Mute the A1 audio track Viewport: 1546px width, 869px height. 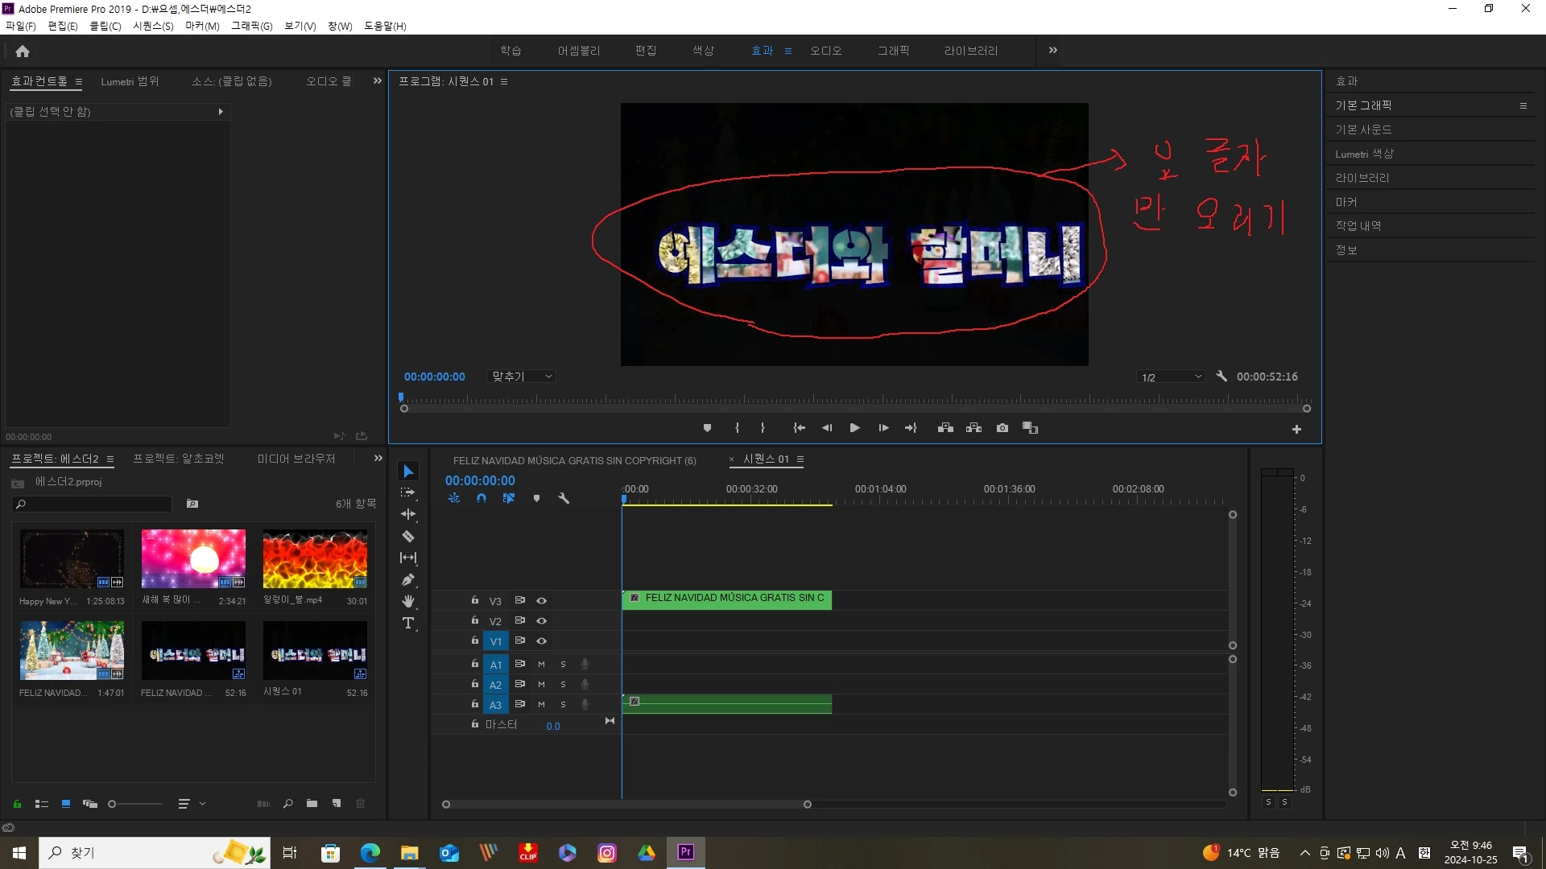[x=541, y=665]
